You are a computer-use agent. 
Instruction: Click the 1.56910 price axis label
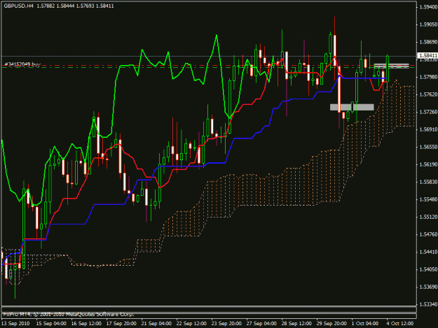pos(428,129)
